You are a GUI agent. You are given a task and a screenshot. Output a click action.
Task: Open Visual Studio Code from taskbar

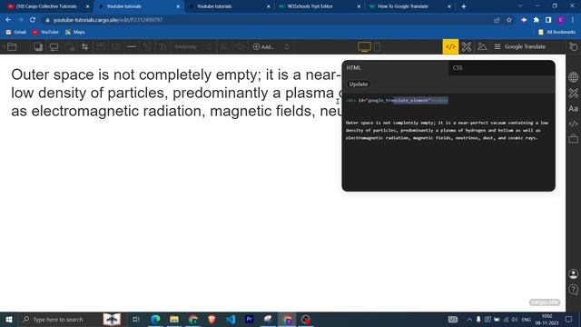231,319
